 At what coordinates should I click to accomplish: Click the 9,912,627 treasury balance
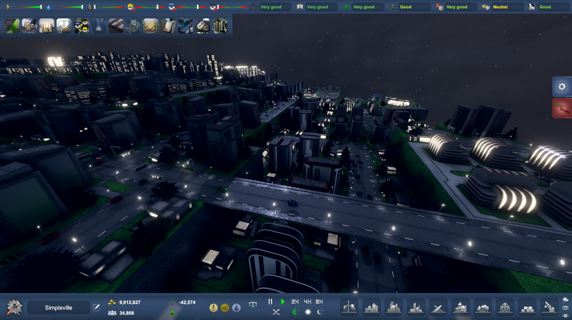coord(130,302)
